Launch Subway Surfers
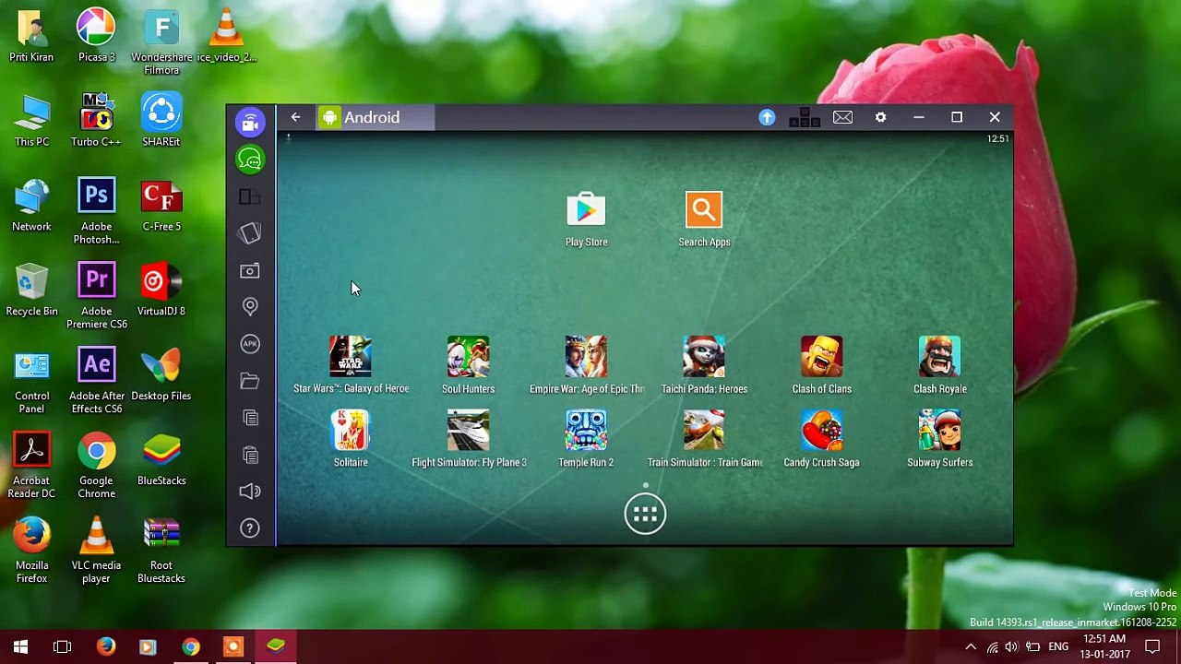The image size is (1181, 664). pos(939,439)
